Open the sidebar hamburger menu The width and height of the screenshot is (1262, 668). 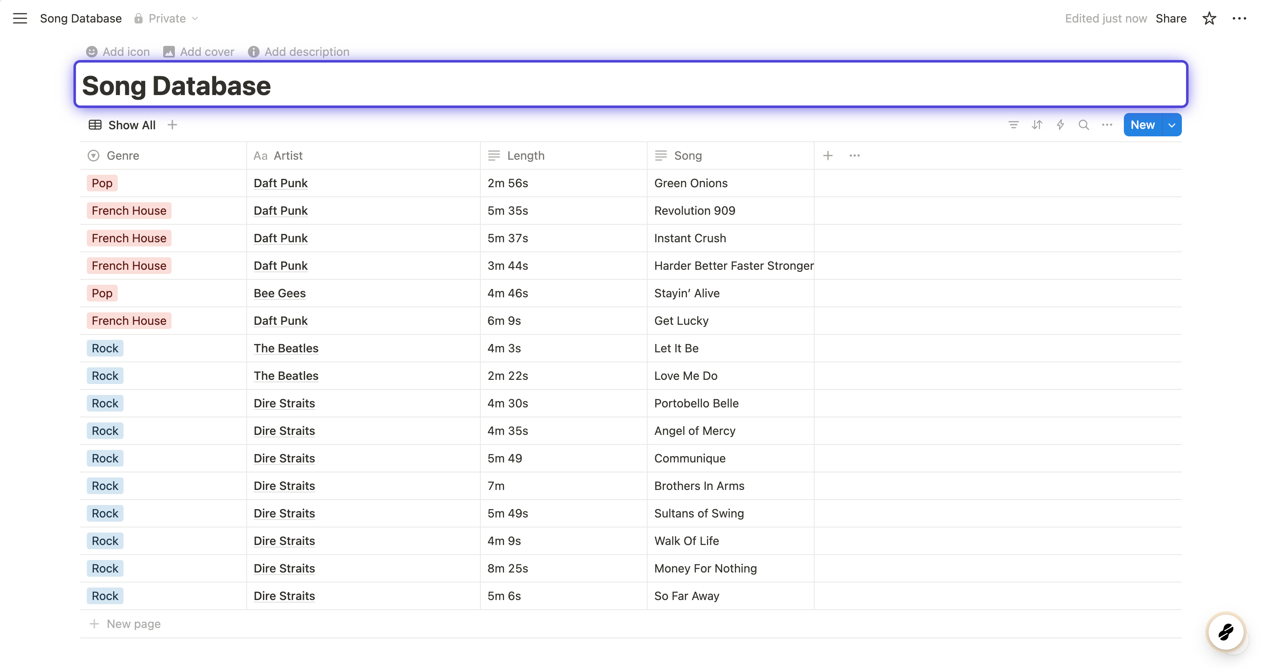coord(20,19)
